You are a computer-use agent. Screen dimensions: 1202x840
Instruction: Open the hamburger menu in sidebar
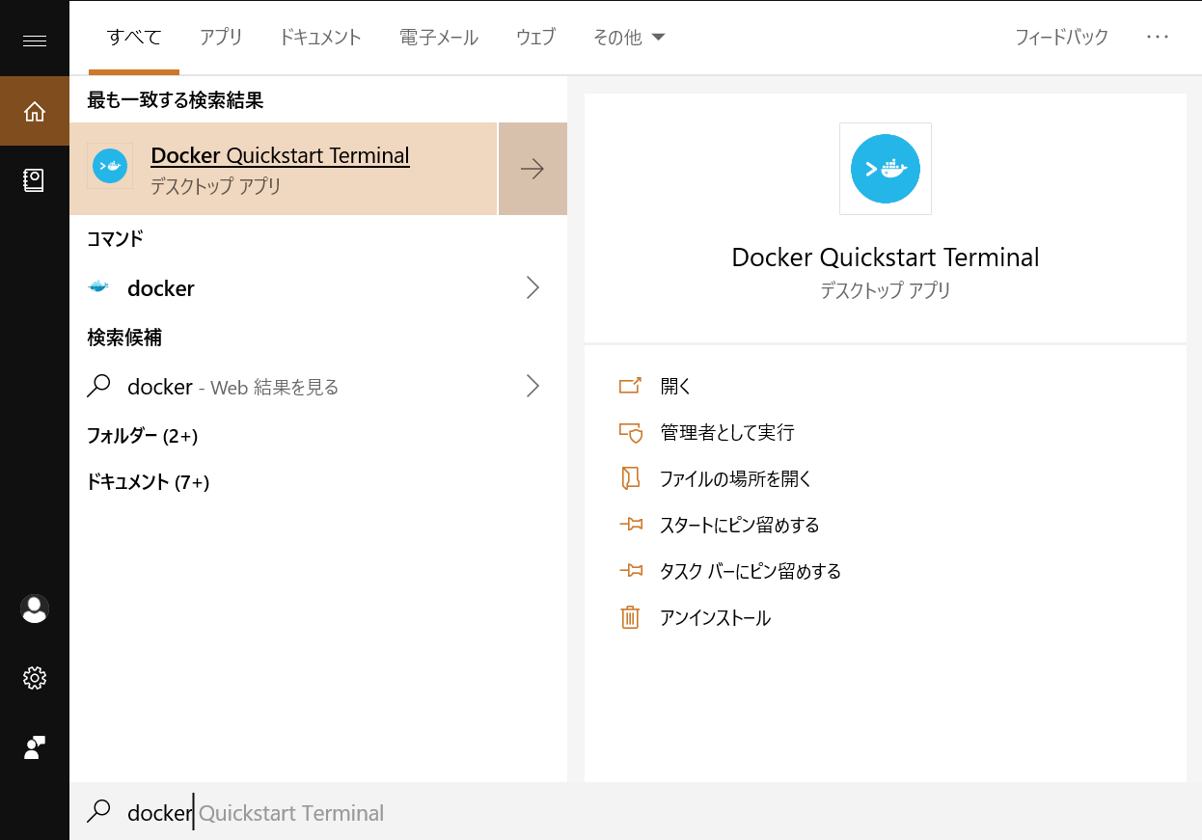coord(35,41)
